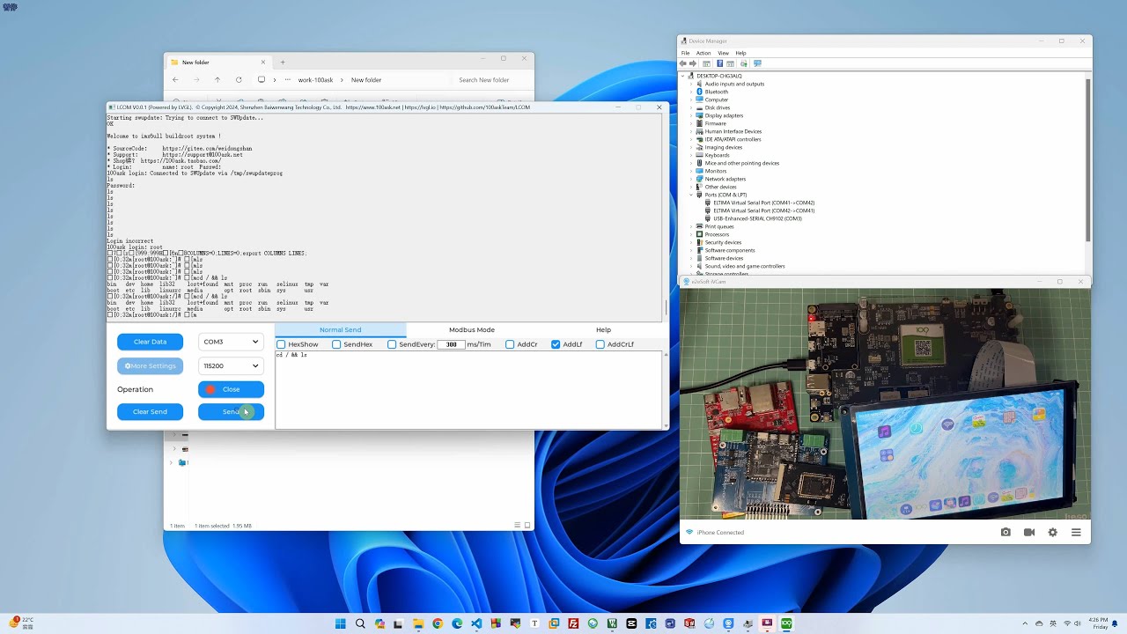
Task: Open the 115200 baud rate dropdown
Action: [x=231, y=365]
